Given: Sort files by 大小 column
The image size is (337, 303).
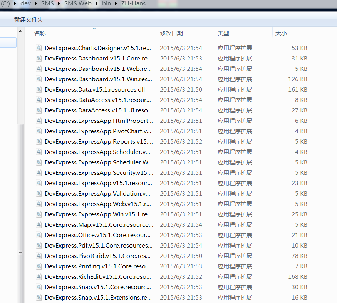Looking at the screenshot, I should click(x=281, y=33).
